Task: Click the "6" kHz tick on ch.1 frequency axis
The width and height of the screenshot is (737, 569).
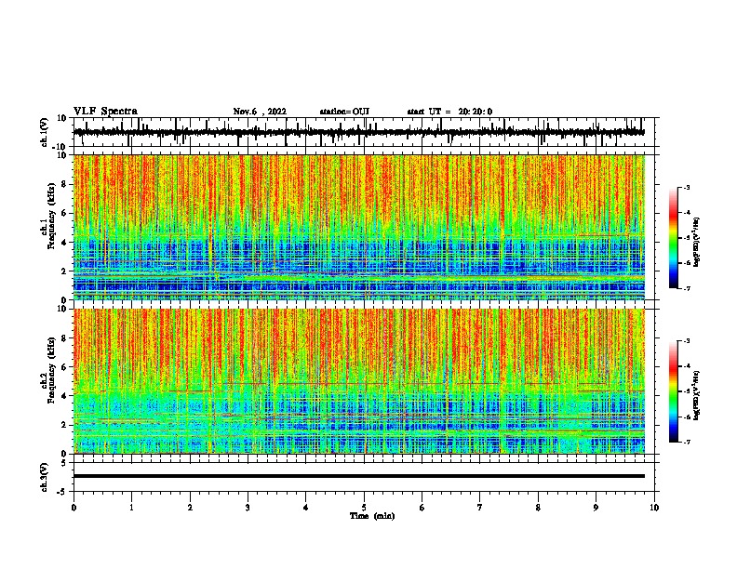Action: point(64,213)
